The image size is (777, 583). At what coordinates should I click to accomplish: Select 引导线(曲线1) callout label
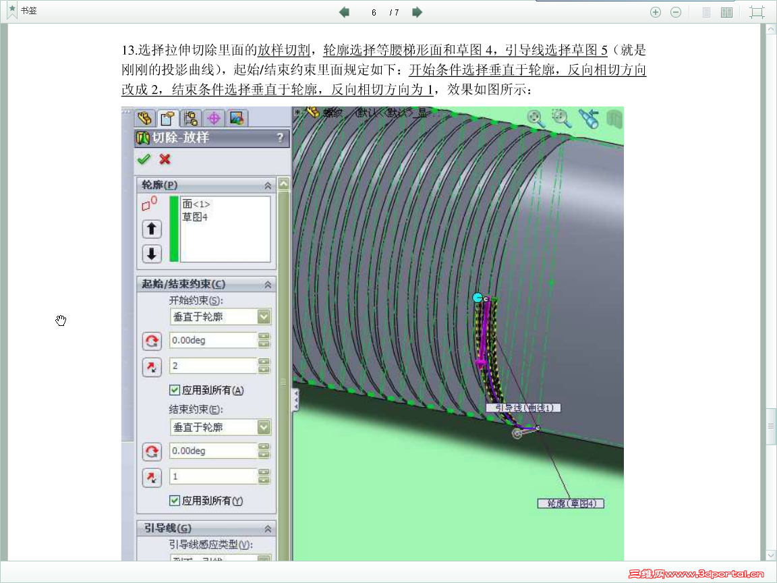pos(523,408)
